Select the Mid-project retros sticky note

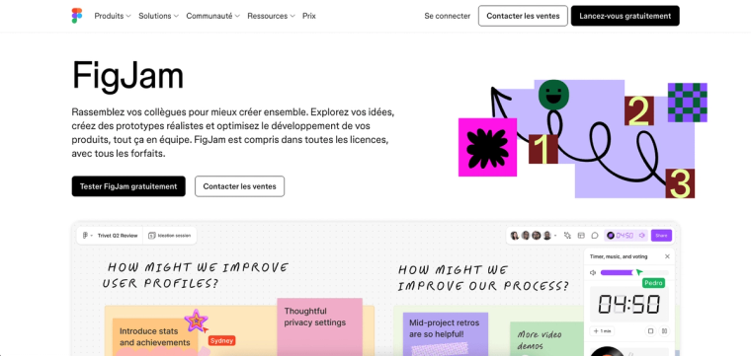pyautogui.click(x=446, y=334)
